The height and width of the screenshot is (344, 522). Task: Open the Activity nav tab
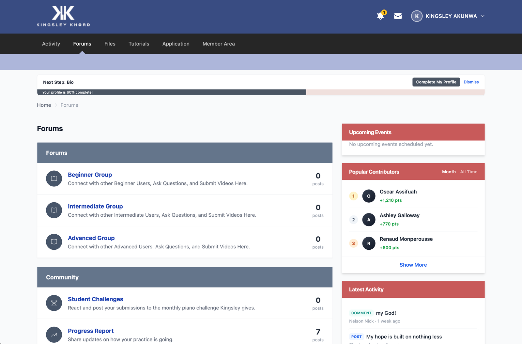51,44
